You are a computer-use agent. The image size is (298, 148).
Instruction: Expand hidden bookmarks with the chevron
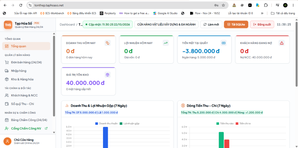tap(262, 13)
